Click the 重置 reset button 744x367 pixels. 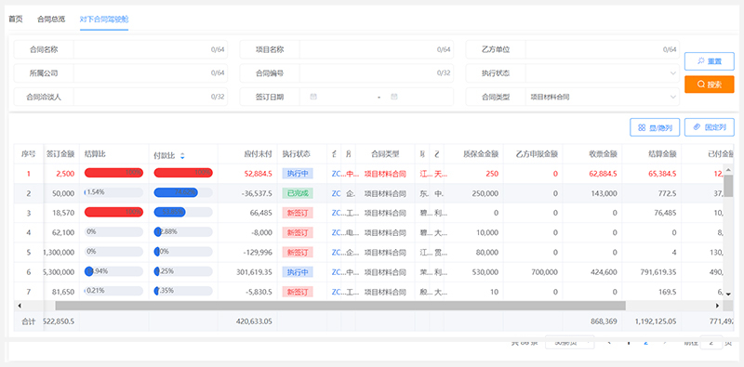click(x=709, y=61)
